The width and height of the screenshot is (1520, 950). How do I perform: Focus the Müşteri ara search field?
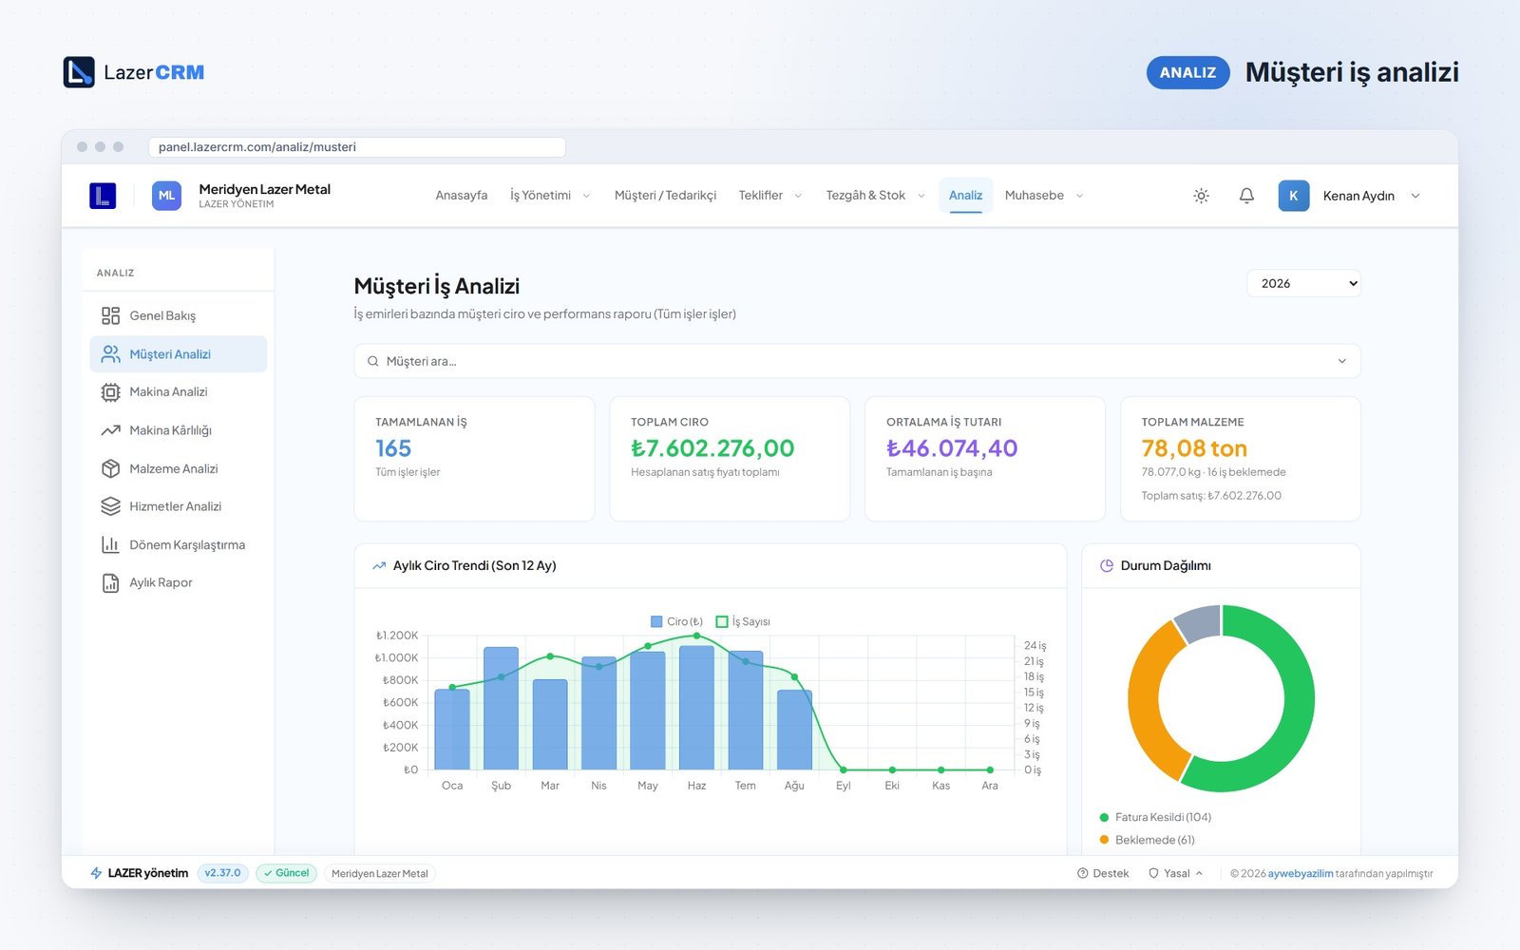[857, 361]
